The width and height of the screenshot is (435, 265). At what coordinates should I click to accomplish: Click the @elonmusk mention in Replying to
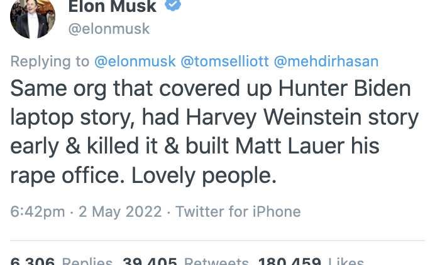click(135, 61)
